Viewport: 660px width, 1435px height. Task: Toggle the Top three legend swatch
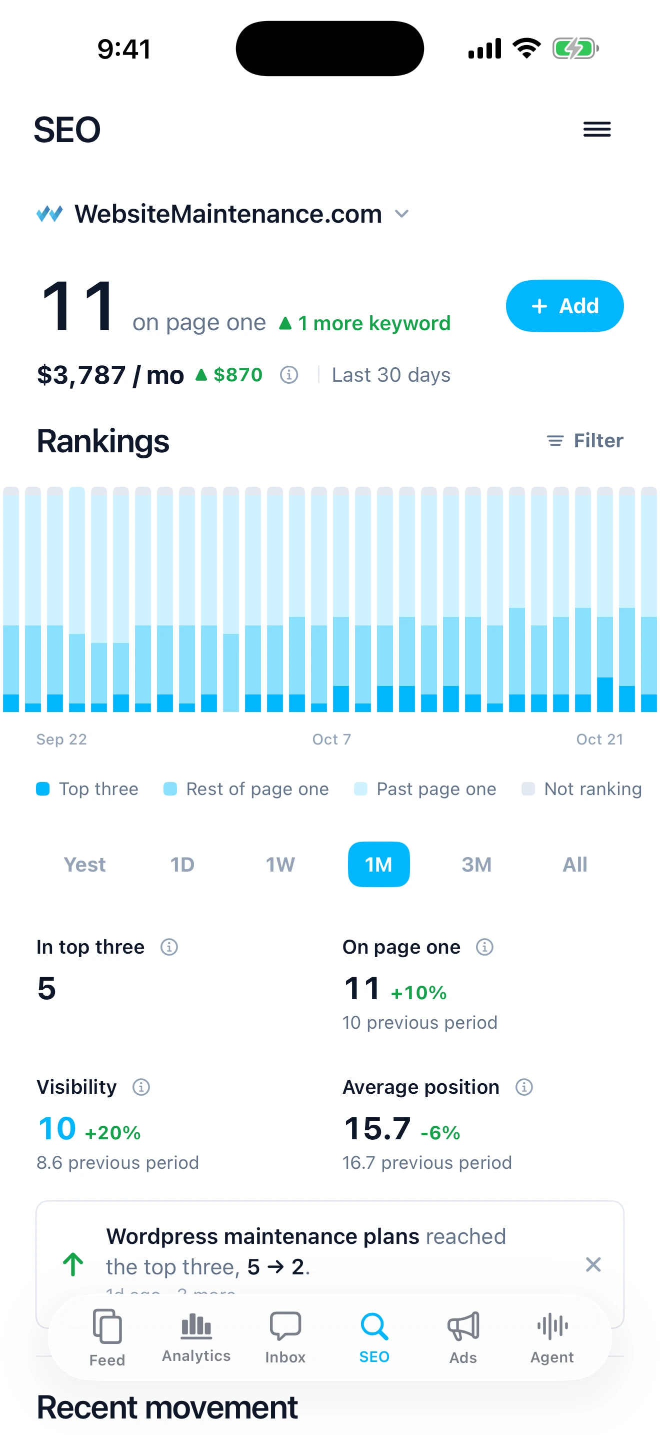tap(43, 789)
